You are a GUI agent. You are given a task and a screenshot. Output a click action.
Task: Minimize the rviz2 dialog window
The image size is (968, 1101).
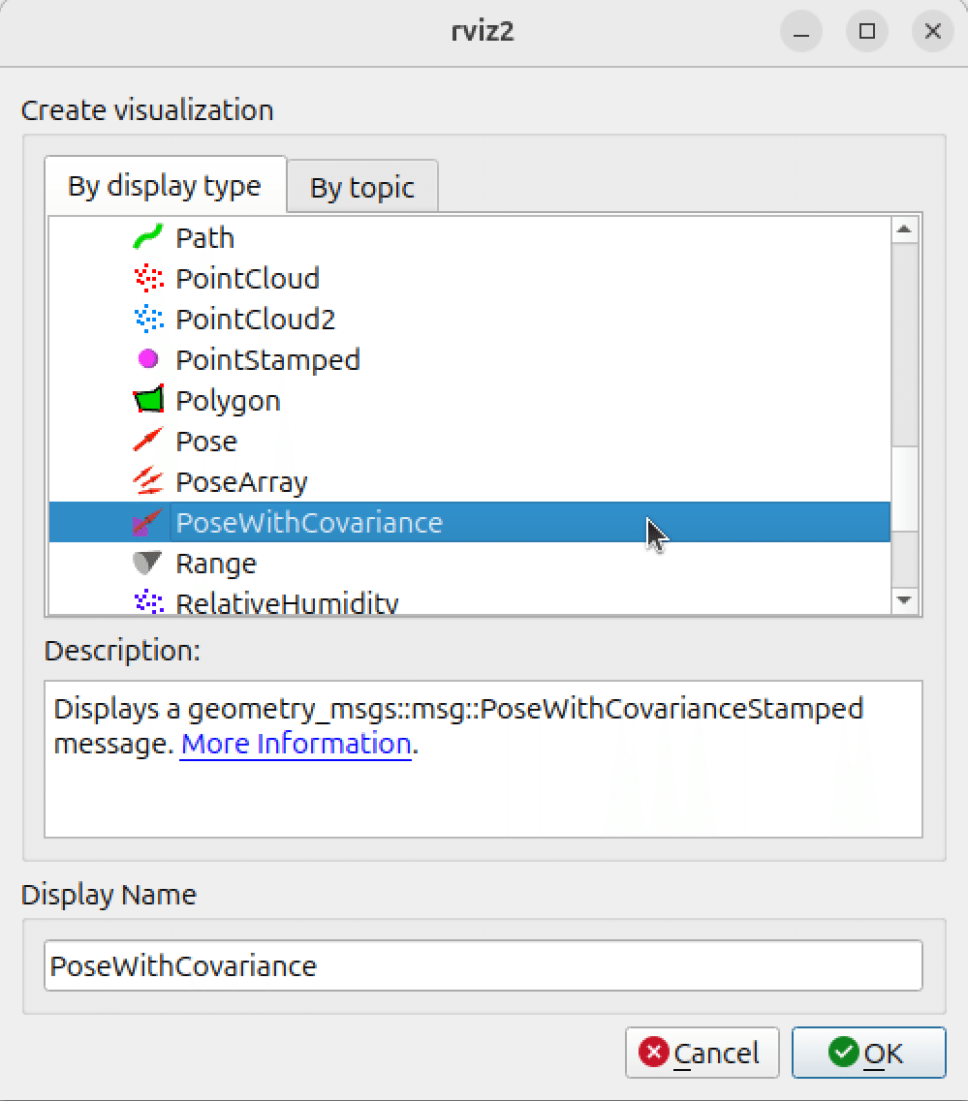[x=801, y=32]
